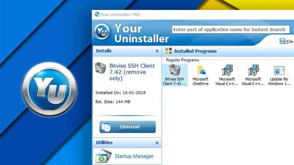Click the trash can icon in Details panel
Image resolution: width=294 pixels, height=165 pixels.
[x=100, y=68]
